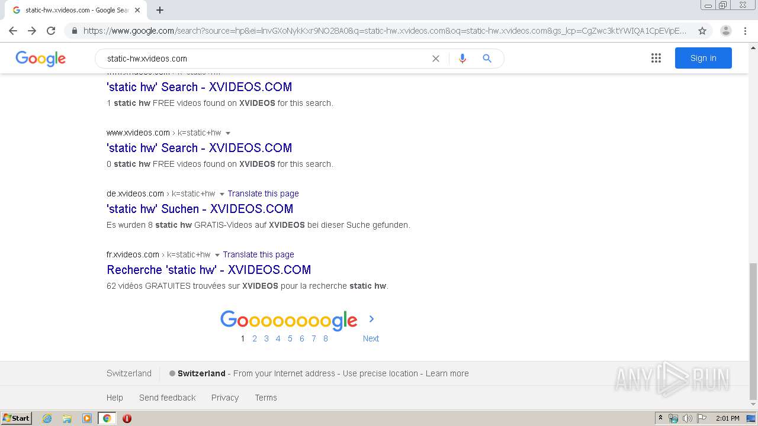This screenshot has width=758, height=426.
Task: Click the volume speaker tray icon
Action: (688, 418)
